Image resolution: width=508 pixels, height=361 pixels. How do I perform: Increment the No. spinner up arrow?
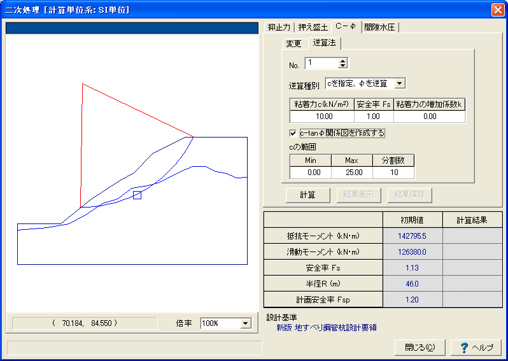342,60
